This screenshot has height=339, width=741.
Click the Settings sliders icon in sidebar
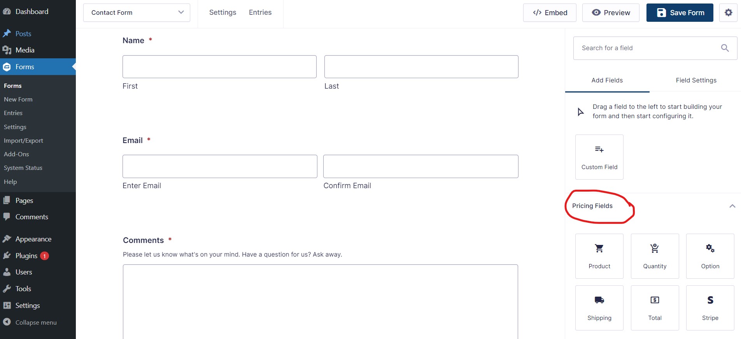tap(7, 305)
